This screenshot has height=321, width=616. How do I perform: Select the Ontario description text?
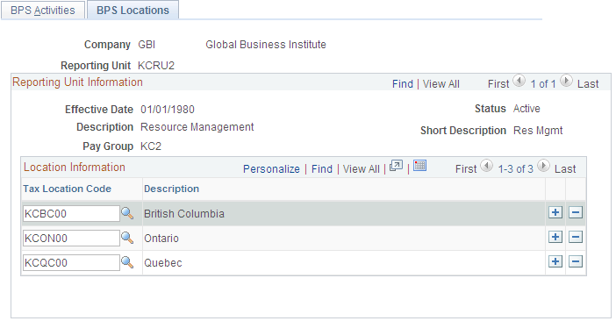pos(161,239)
